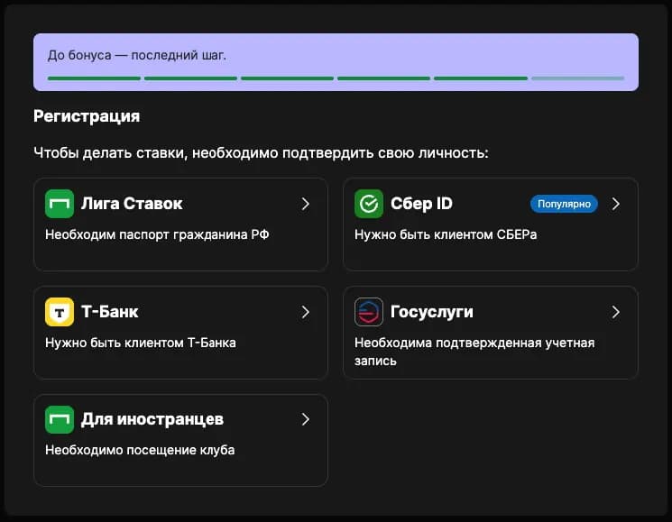Click text 'Нужно быть клиентом Т-Банка'

[x=141, y=343]
